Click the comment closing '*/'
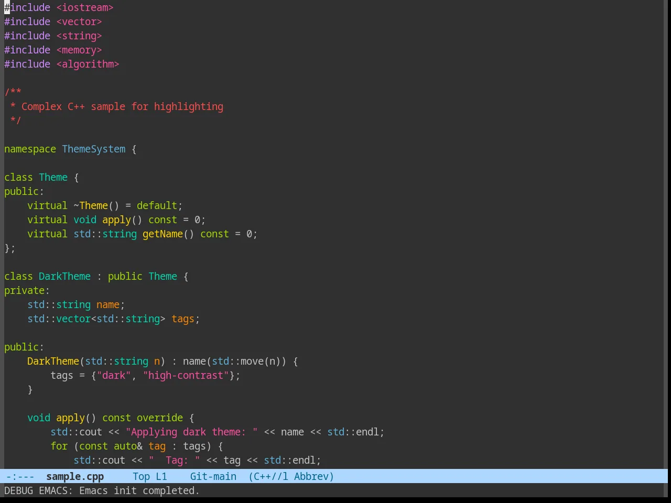Screen dimensions: 671x503 16,121
